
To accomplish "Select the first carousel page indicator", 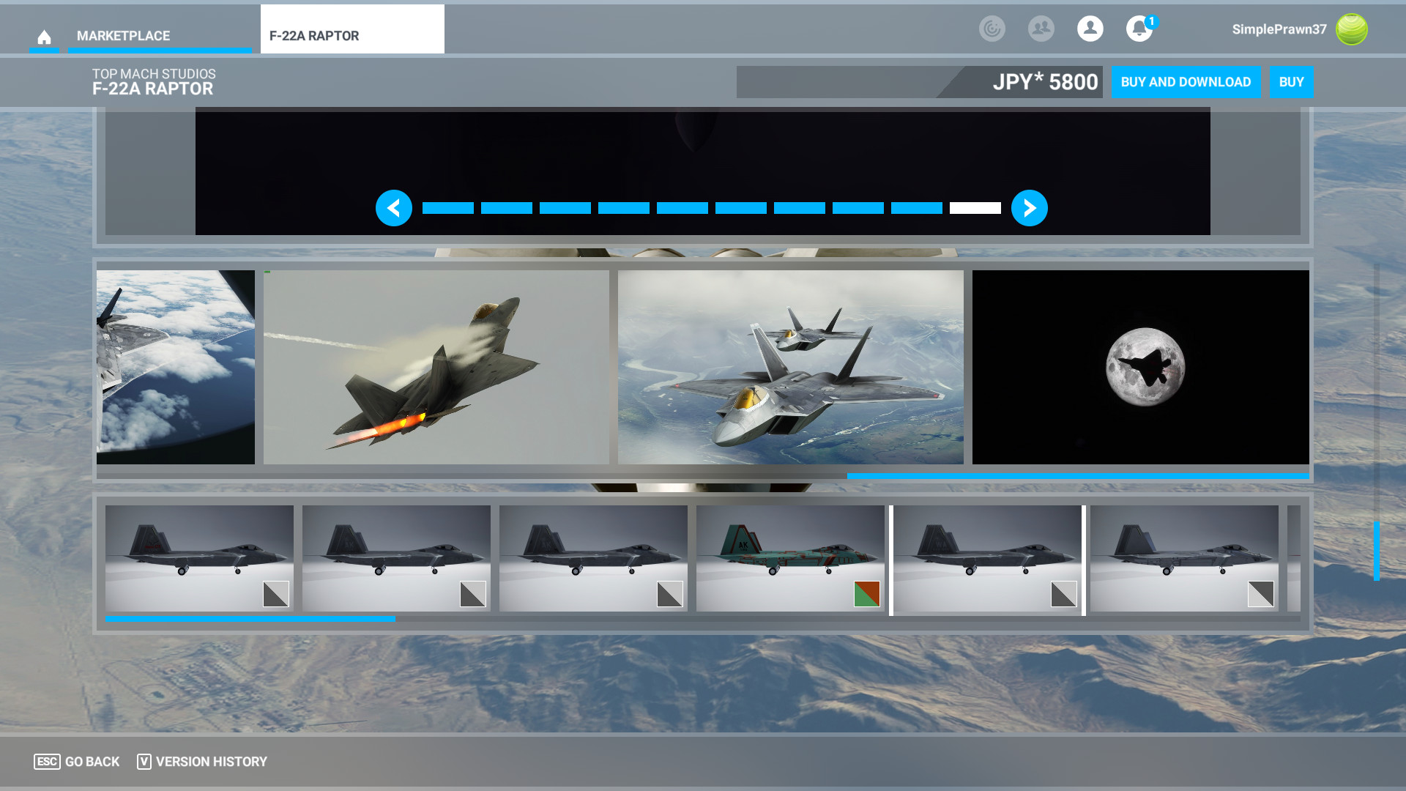I will [x=447, y=208].
